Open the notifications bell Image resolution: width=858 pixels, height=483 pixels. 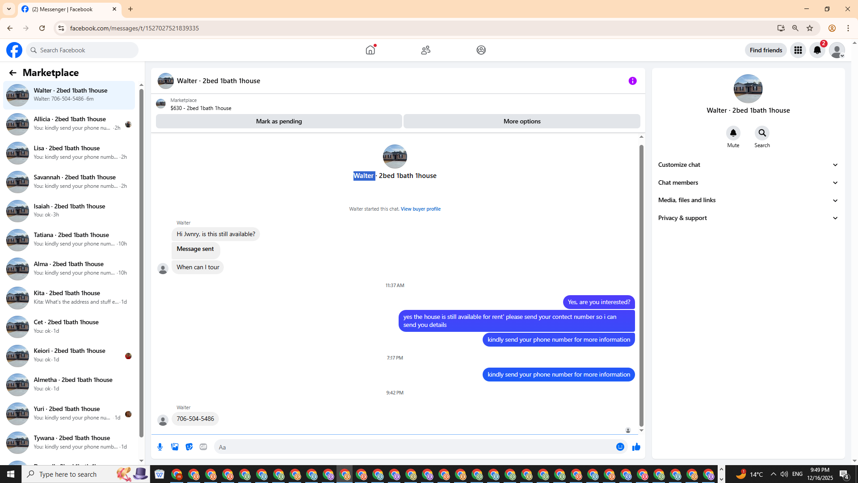[x=817, y=50]
